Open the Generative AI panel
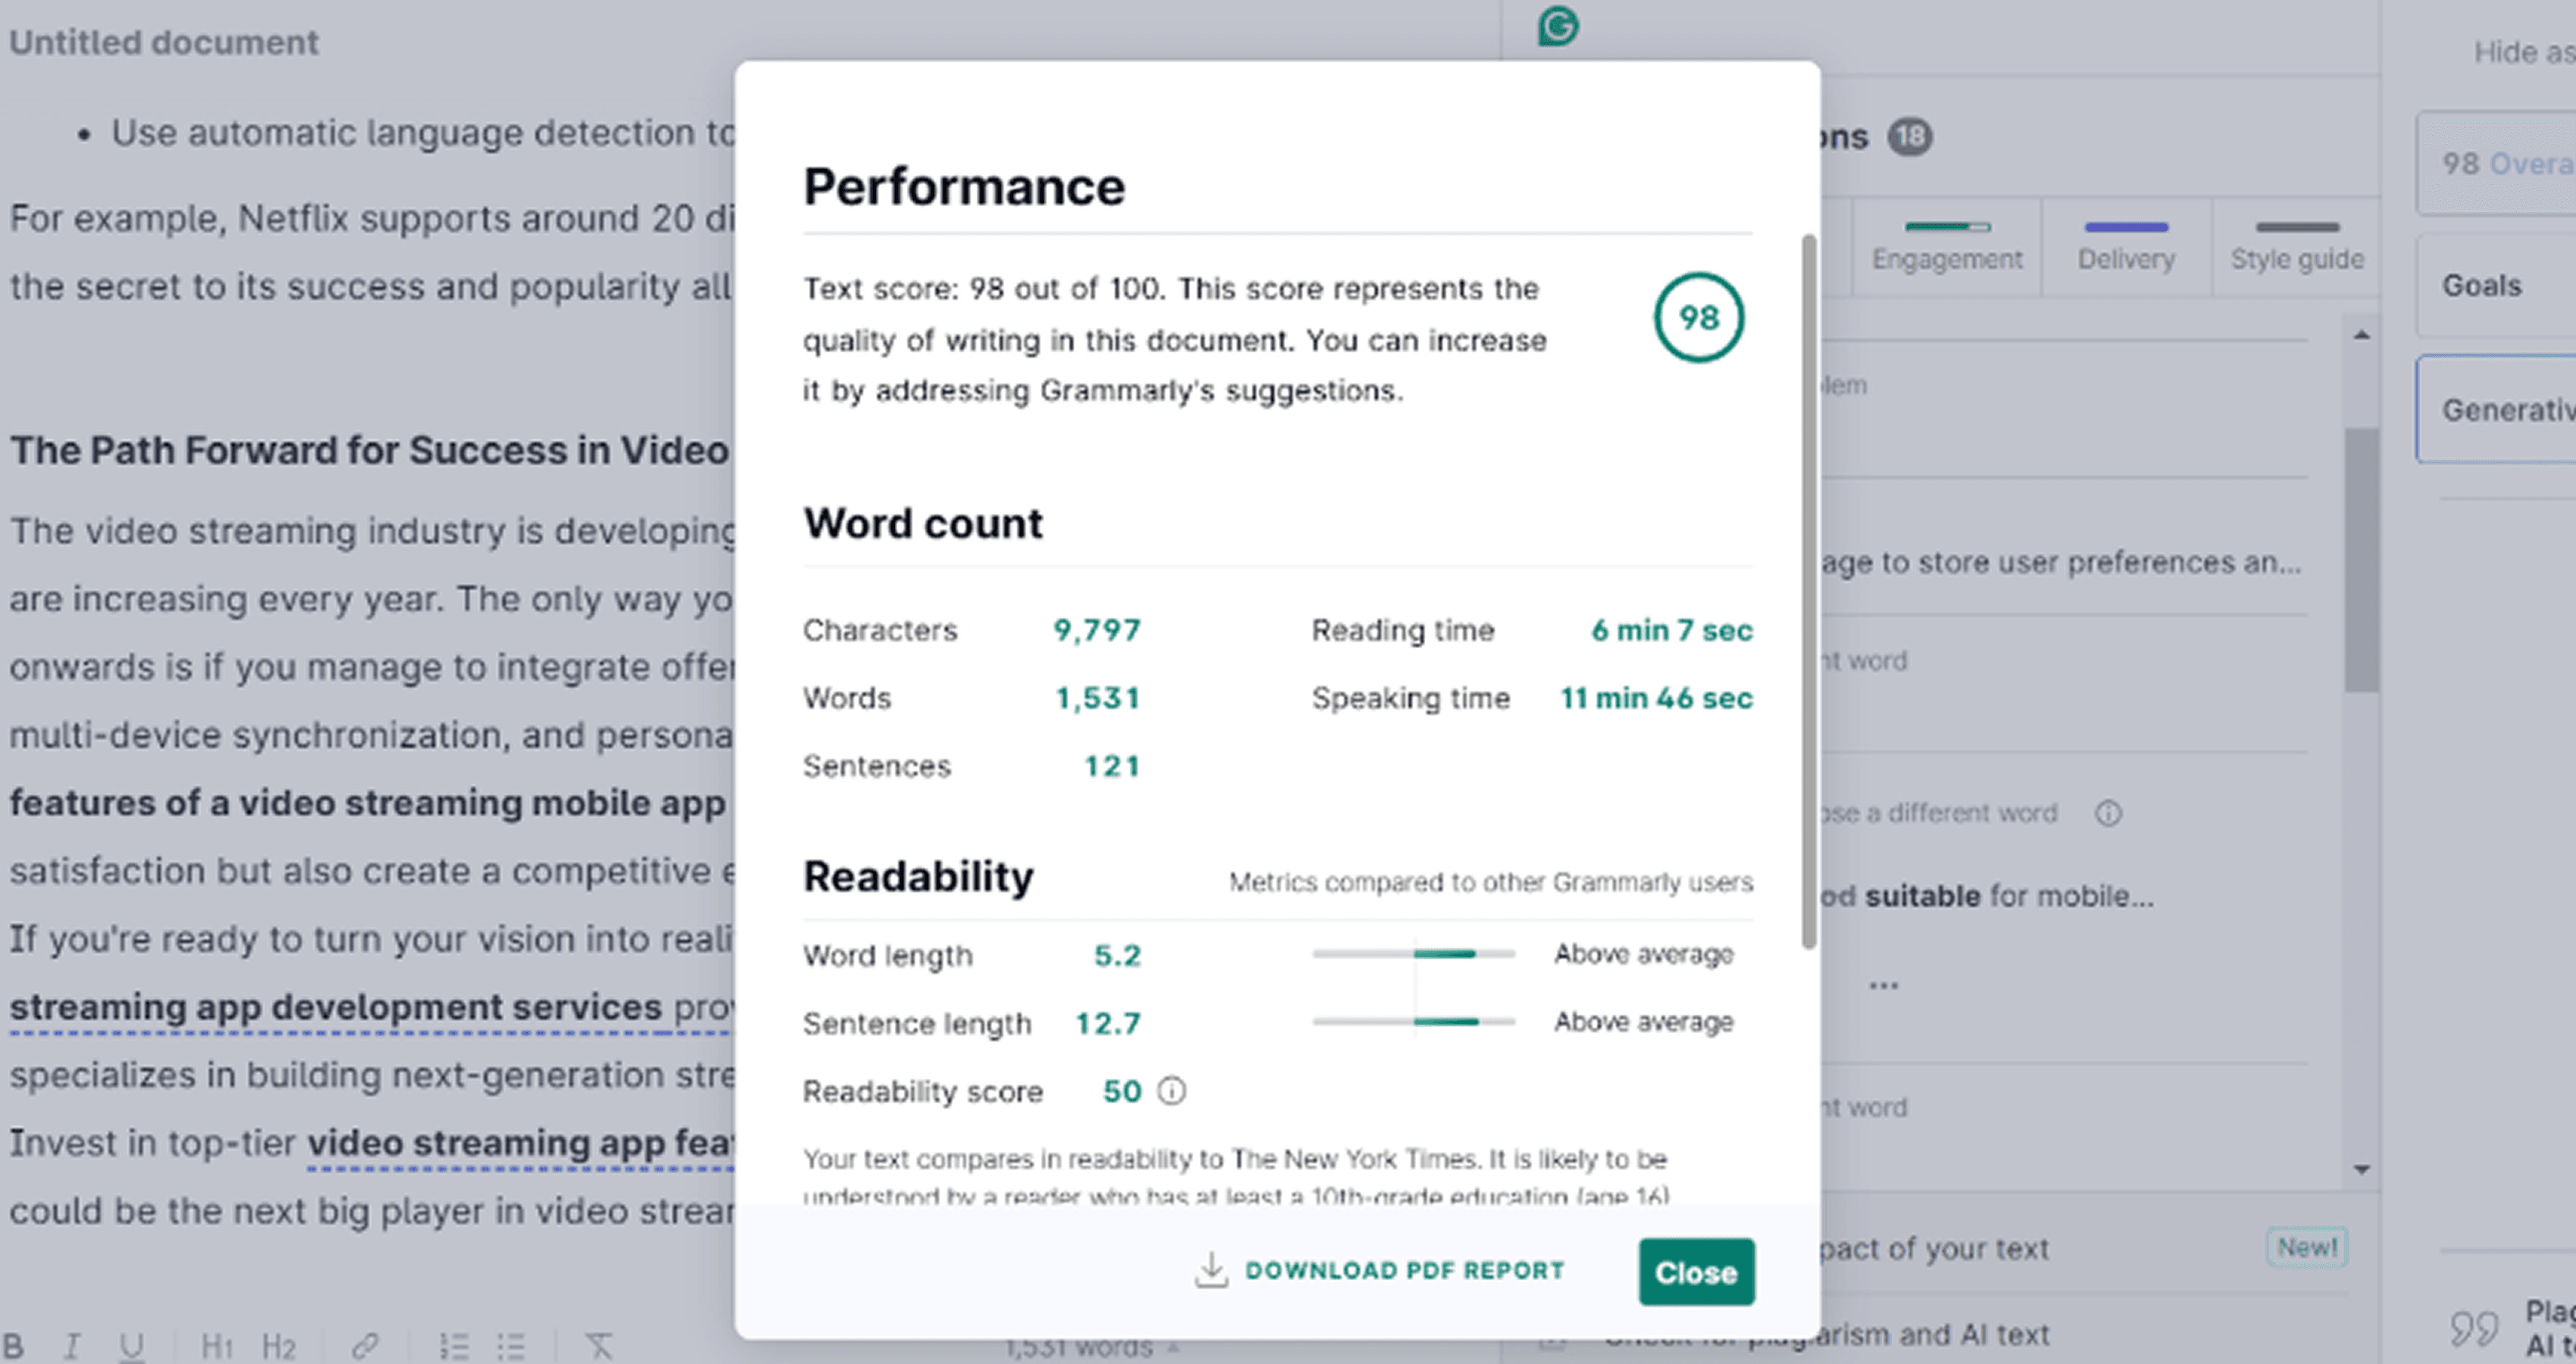Viewport: 2576px width, 1364px height. pos(2496,410)
